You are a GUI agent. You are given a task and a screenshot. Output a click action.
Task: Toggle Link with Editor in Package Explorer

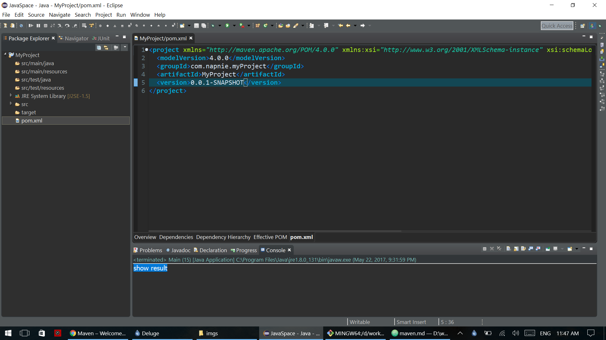tap(106, 48)
